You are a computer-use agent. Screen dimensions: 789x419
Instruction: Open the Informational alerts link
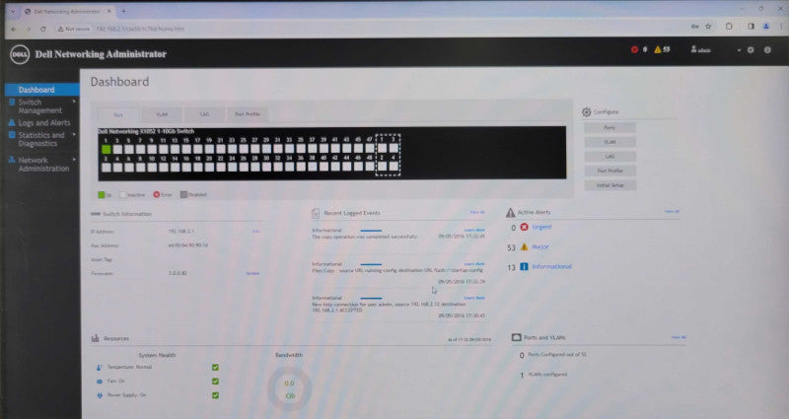coord(551,266)
